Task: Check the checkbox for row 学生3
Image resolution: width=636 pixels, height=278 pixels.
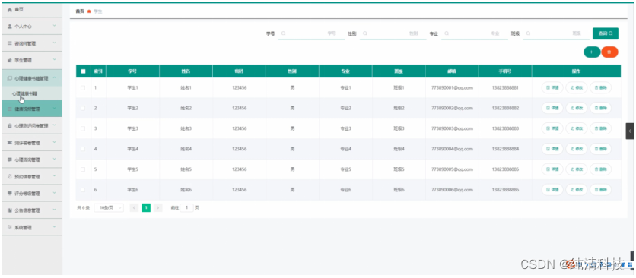Action: (83, 128)
